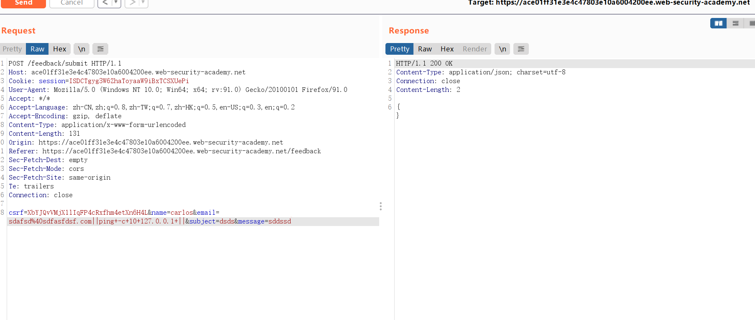Click the Response panel heading
This screenshot has width=755, height=320.
[409, 30]
